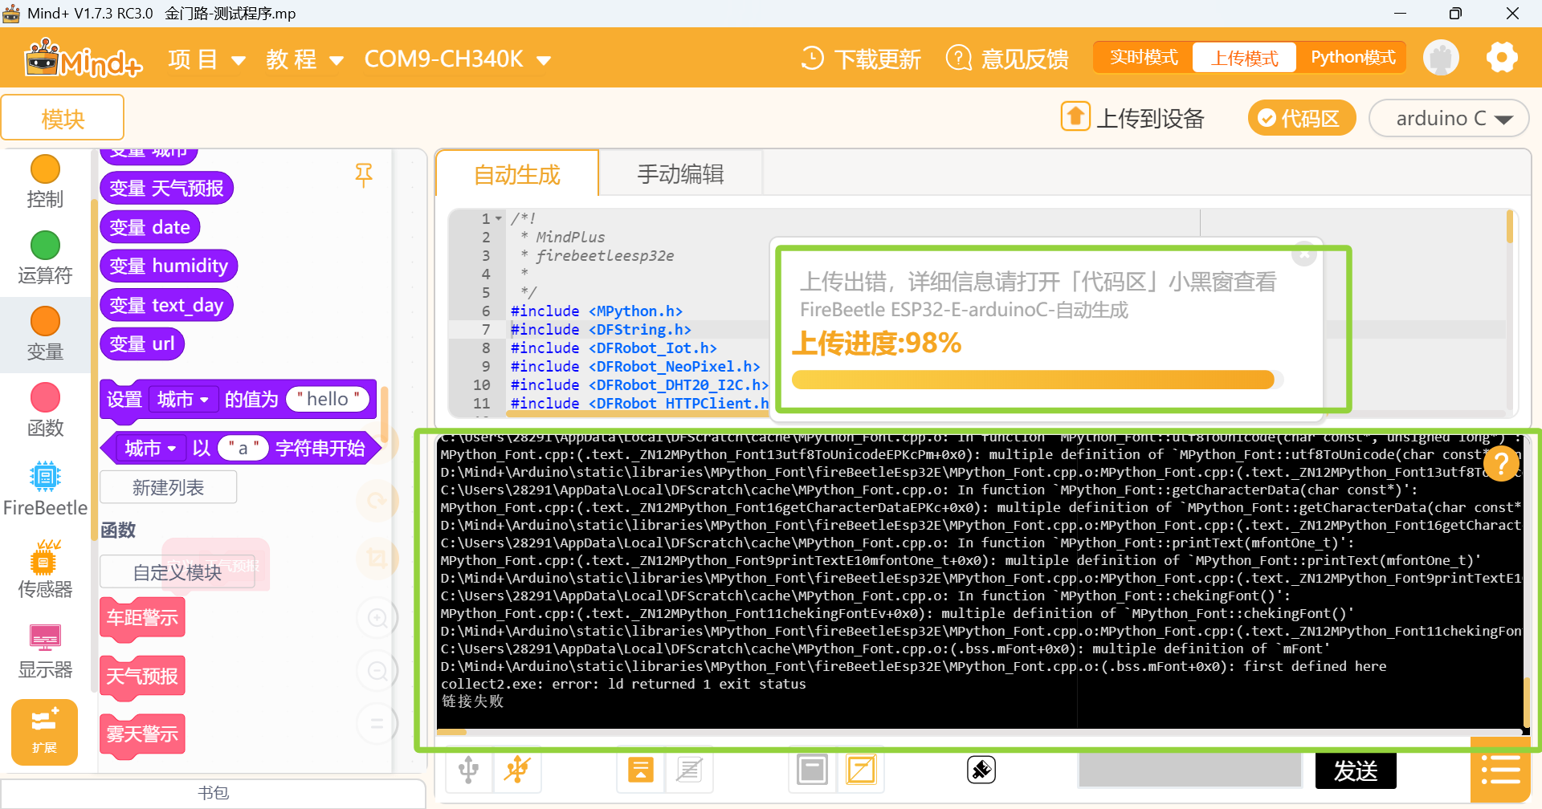1542x809 pixels.
Task: Switch to Python模式 mode
Action: 1353,58
